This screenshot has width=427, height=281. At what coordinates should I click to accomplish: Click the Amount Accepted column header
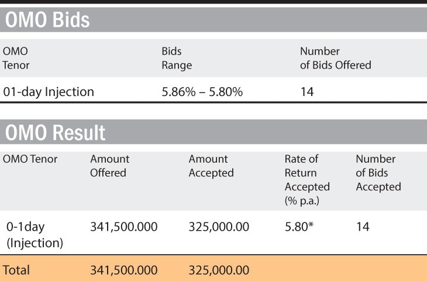coord(211,166)
